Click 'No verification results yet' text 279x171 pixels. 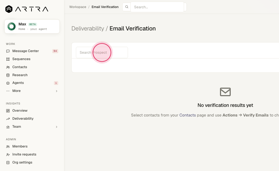tap(225, 105)
